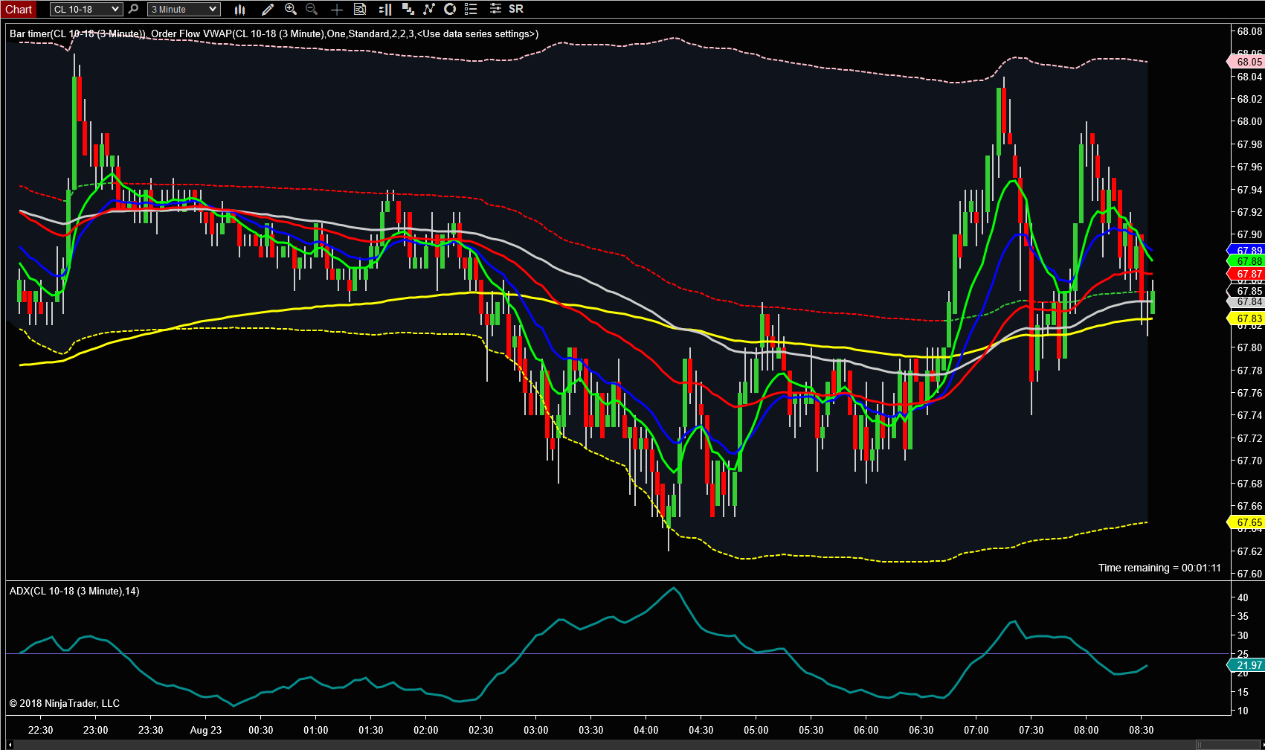Screen dimensions: 1265x750
Task: Expand the CL 10-18 instrument dropdown
Action: click(86, 9)
